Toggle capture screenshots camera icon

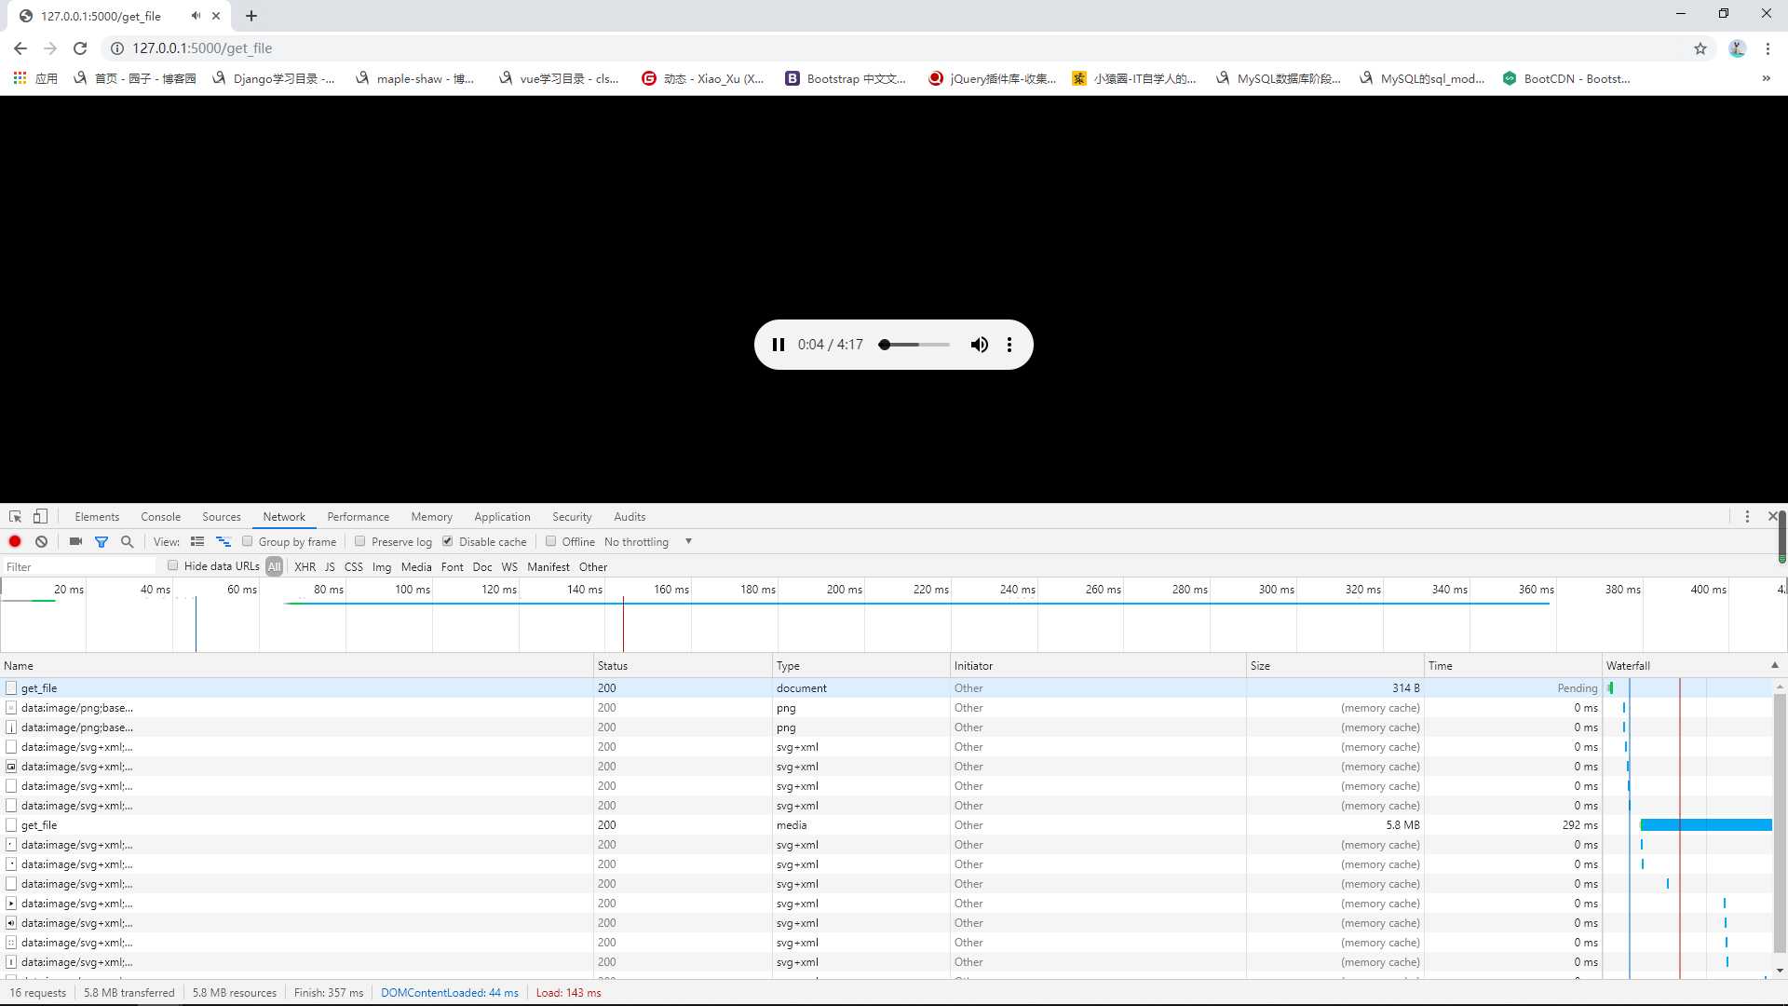[75, 541]
